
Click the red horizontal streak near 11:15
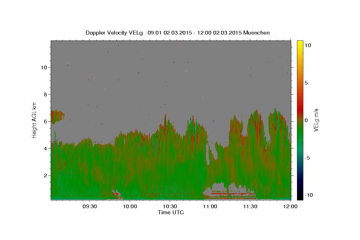tap(232, 194)
